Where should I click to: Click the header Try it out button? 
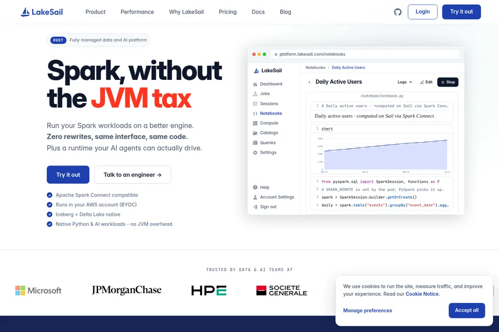[x=461, y=12]
